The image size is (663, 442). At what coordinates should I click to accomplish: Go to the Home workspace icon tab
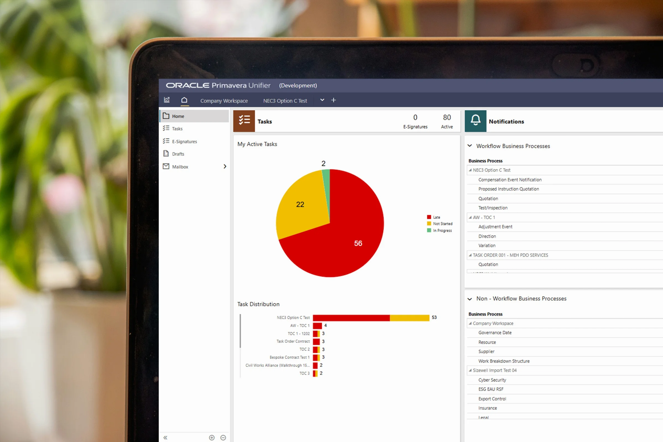click(x=184, y=100)
